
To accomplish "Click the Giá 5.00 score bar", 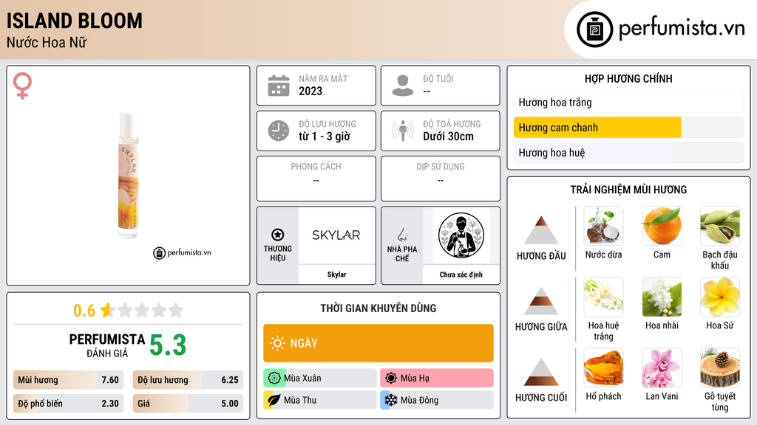I will tap(188, 404).
